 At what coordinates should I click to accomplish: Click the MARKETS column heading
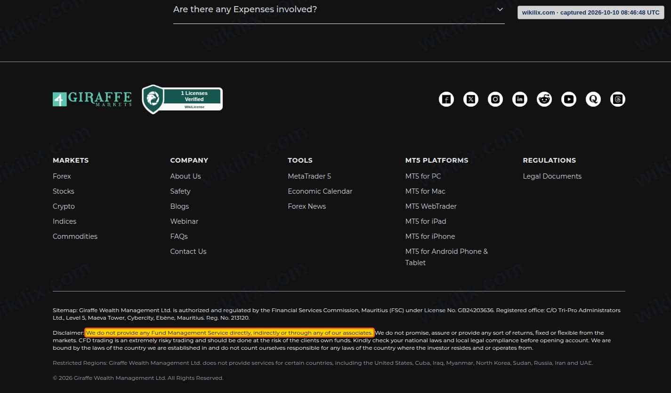[x=71, y=160]
